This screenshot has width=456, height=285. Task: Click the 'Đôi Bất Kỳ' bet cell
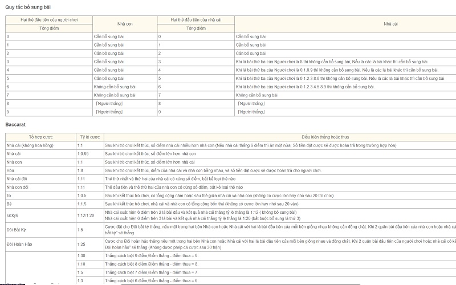pyautogui.click(x=17, y=230)
